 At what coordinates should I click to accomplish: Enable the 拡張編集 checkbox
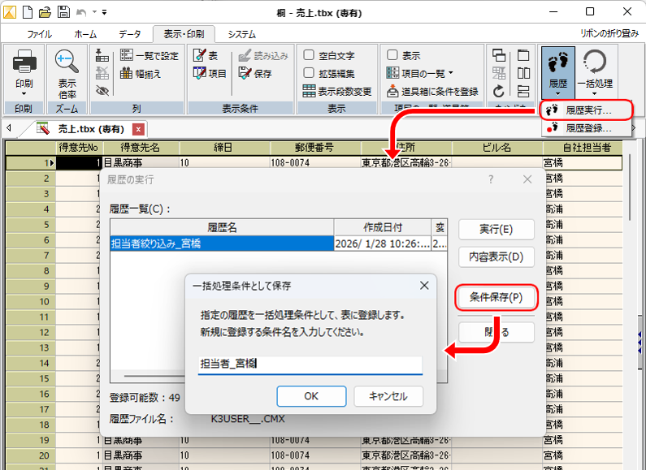(309, 73)
